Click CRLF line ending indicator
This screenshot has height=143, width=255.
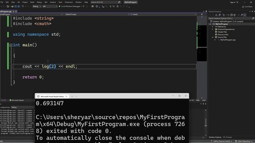pos(204,100)
